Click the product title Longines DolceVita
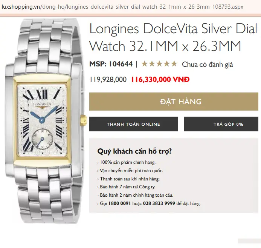The height and width of the screenshot is (248, 261). [x=173, y=37]
